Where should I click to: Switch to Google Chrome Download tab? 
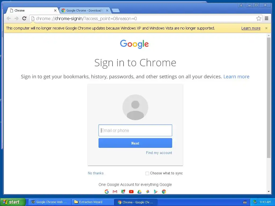click(84, 10)
